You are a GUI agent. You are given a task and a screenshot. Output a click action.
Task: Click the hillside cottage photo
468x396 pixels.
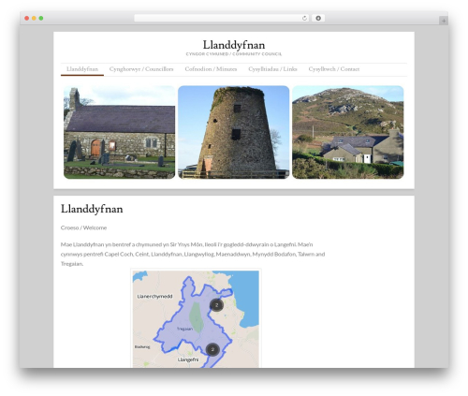348,132
